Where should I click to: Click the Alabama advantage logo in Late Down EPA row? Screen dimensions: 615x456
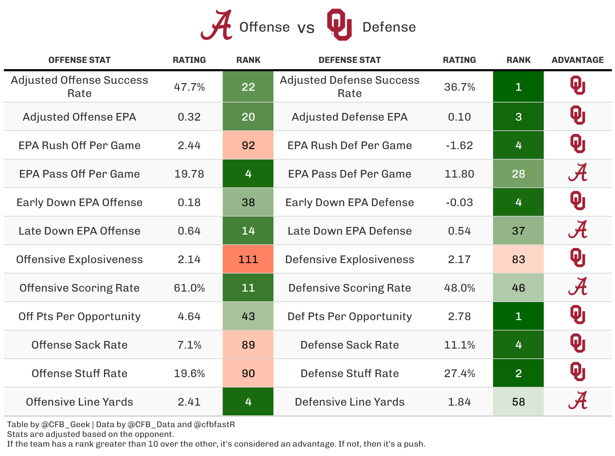coord(577,230)
